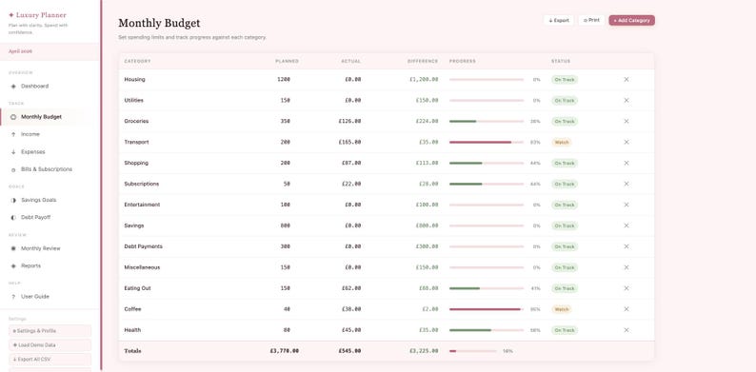
Task: Click Transport actual £165.00
Action: coord(349,142)
